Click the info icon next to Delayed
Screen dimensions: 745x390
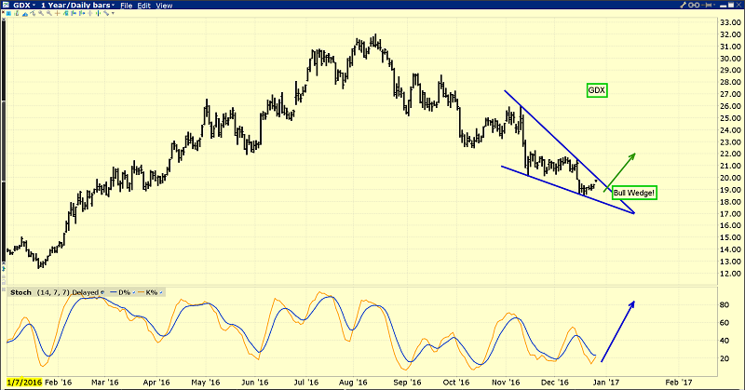[x=102, y=291]
